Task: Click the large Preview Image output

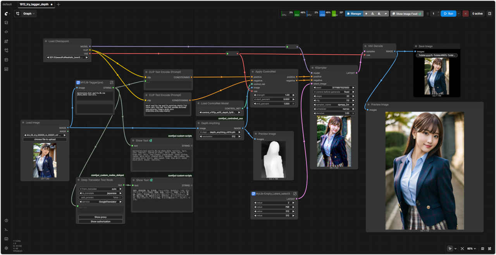Action: point(424,171)
